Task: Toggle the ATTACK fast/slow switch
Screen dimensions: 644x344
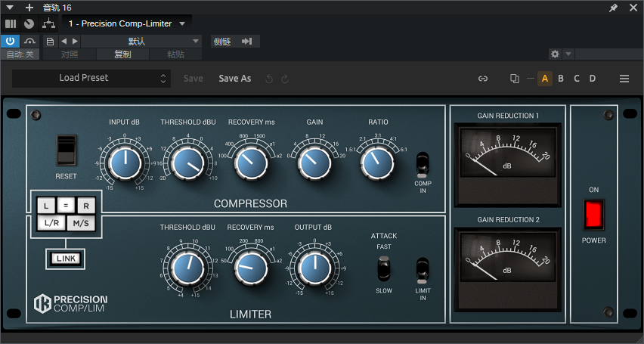Action: pos(384,268)
